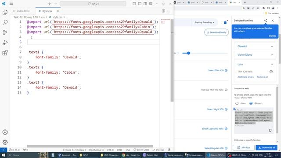
Task: Switch to the index.html editor tab
Action: 22,11
